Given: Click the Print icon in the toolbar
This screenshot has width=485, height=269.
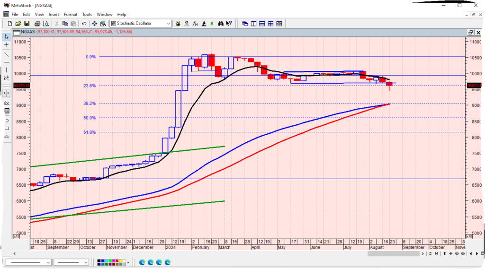Looking at the screenshot, I should [36, 23].
